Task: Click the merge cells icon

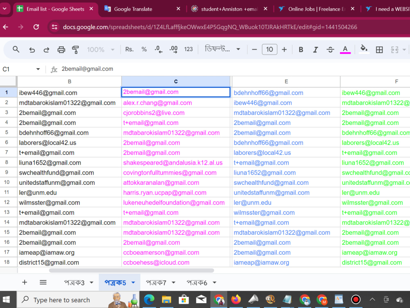Action: coord(394,50)
